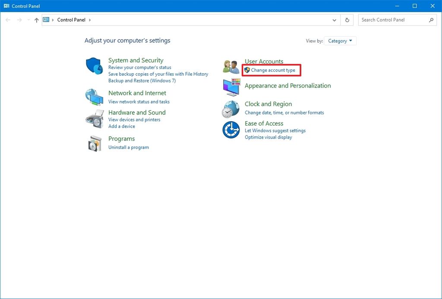The height and width of the screenshot is (299, 442).
Task: Refresh the Control Panel view
Action: click(347, 20)
